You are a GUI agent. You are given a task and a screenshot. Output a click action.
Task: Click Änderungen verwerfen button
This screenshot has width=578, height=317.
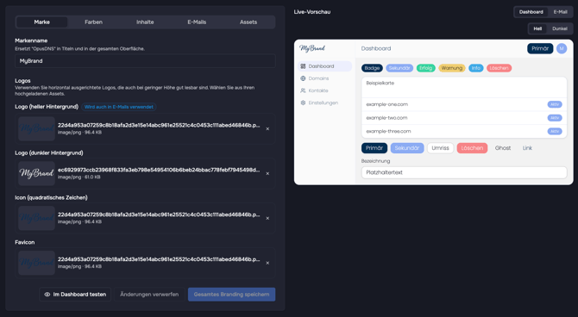[x=149, y=295]
